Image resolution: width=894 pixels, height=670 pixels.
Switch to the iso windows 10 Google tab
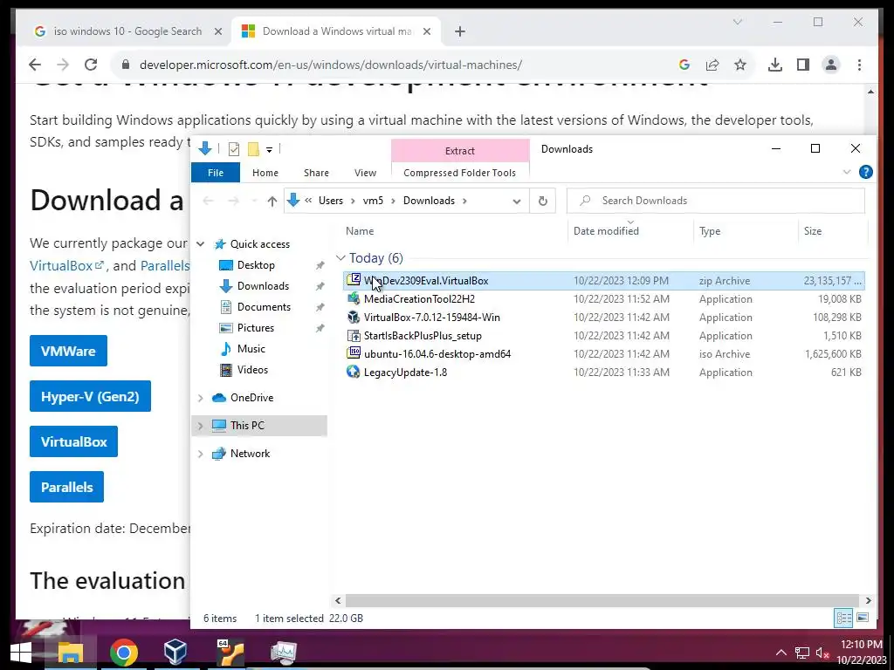(x=127, y=31)
